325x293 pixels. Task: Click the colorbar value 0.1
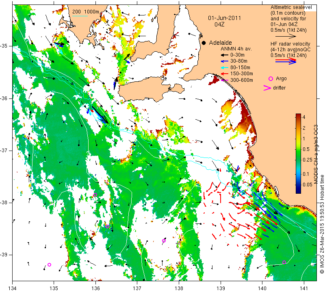306,174
